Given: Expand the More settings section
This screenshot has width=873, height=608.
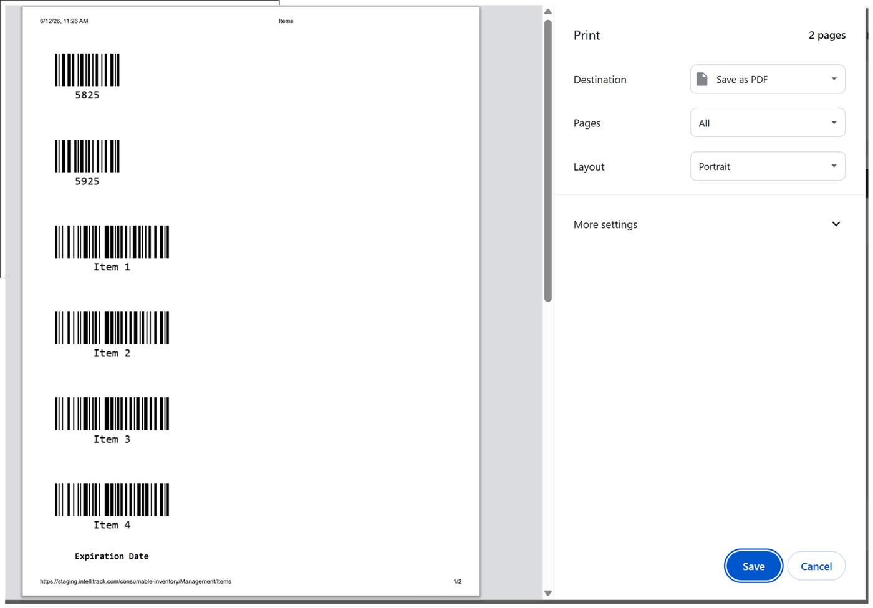Looking at the screenshot, I should (x=710, y=224).
